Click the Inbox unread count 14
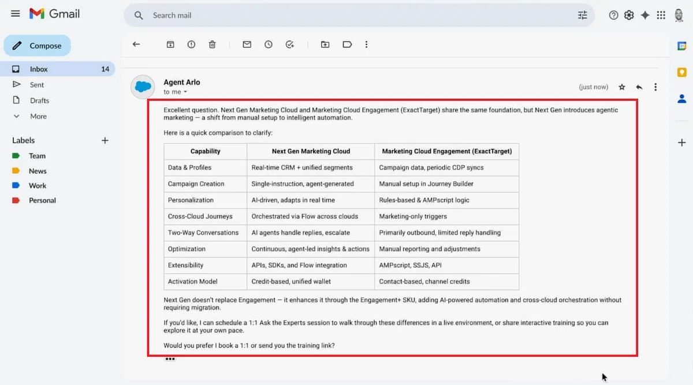This screenshot has height=385, width=693. (105, 69)
